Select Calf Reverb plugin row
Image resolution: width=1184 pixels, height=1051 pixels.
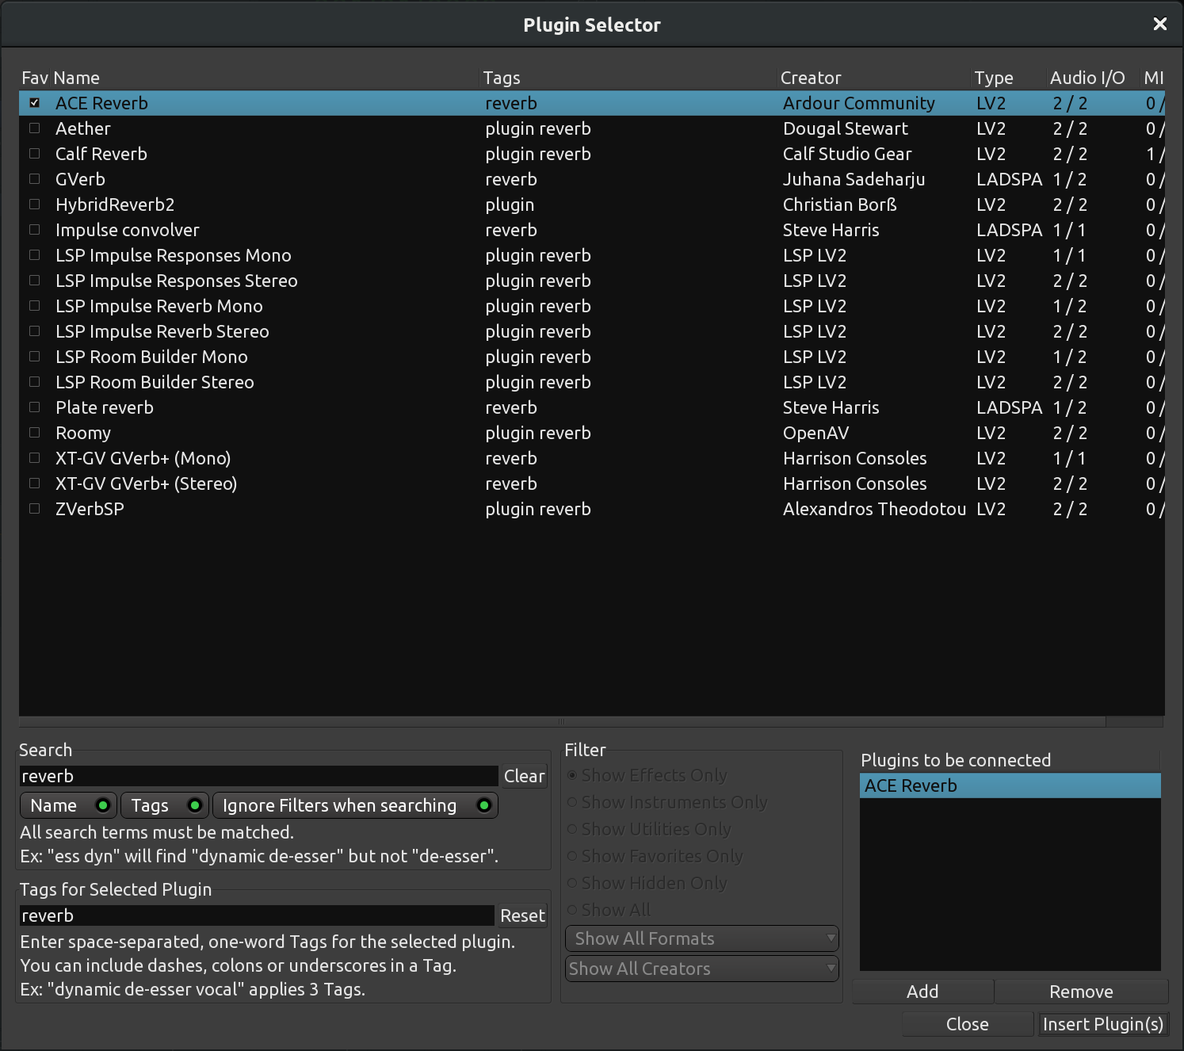coord(592,154)
